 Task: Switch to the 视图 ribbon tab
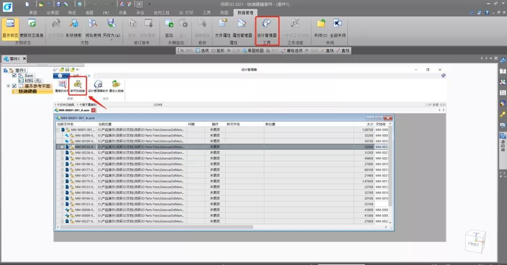[x=224, y=13]
